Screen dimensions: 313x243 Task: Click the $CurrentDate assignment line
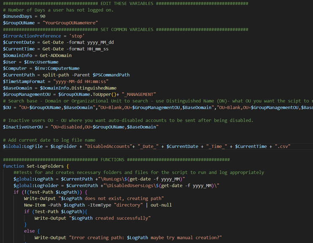(x=58, y=42)
